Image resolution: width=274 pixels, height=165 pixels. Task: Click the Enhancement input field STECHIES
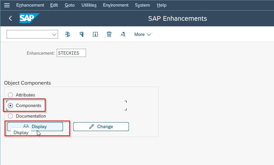(71, 53)
